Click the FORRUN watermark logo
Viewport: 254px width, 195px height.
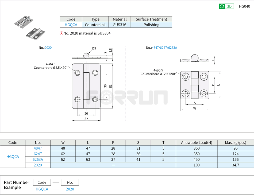(127, 95)
